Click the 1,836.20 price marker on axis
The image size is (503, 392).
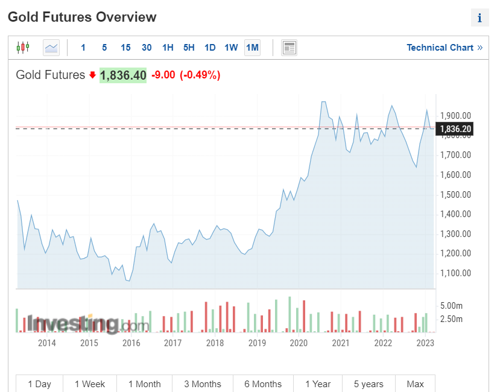pyautogui.click(x=455, y=128)
